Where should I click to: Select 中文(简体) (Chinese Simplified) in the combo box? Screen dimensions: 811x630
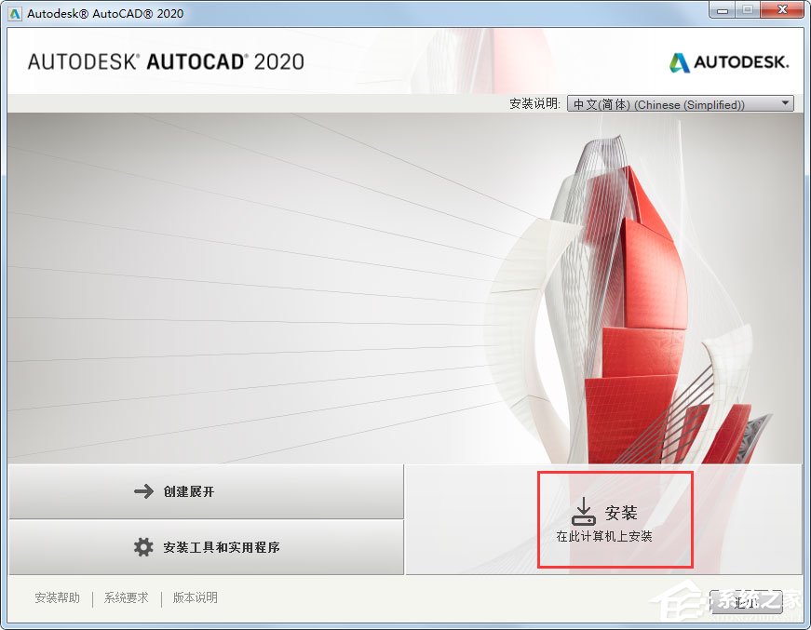click(x=680, y=103)
